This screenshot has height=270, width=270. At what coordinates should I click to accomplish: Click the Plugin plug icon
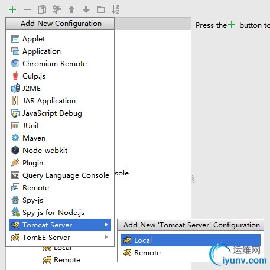tap(15, 162)
